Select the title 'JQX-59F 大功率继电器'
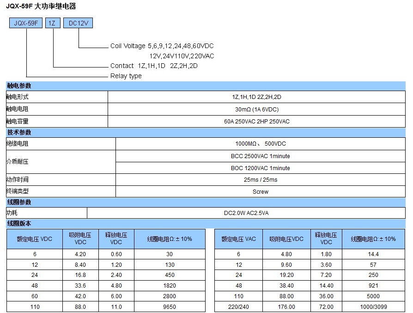 tap(41, 6)
